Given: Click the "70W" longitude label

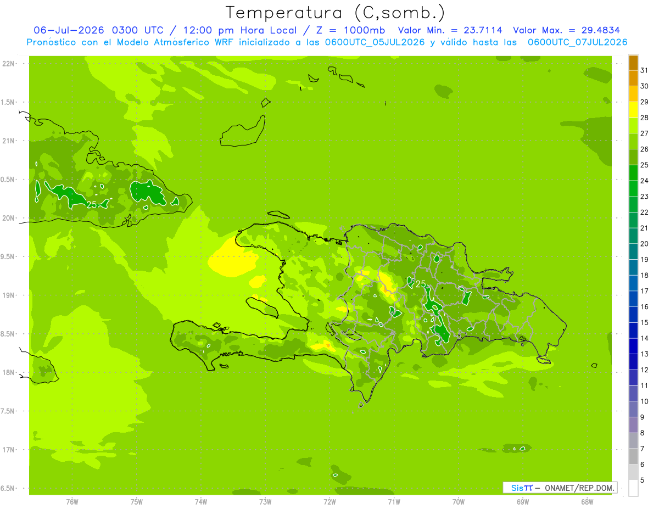Looking at the screenshot, I should point(459,501).
